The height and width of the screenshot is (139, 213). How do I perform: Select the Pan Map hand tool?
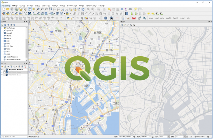30,9
